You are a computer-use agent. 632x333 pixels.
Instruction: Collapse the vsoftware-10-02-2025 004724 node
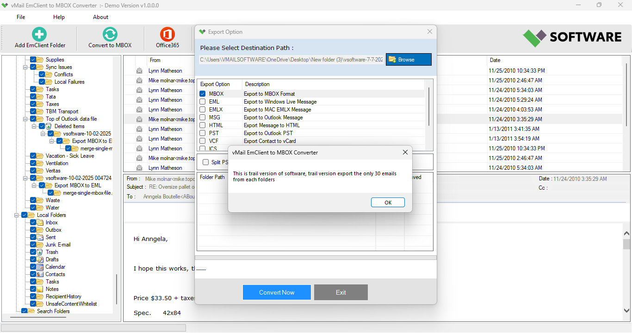coord(25,178)
